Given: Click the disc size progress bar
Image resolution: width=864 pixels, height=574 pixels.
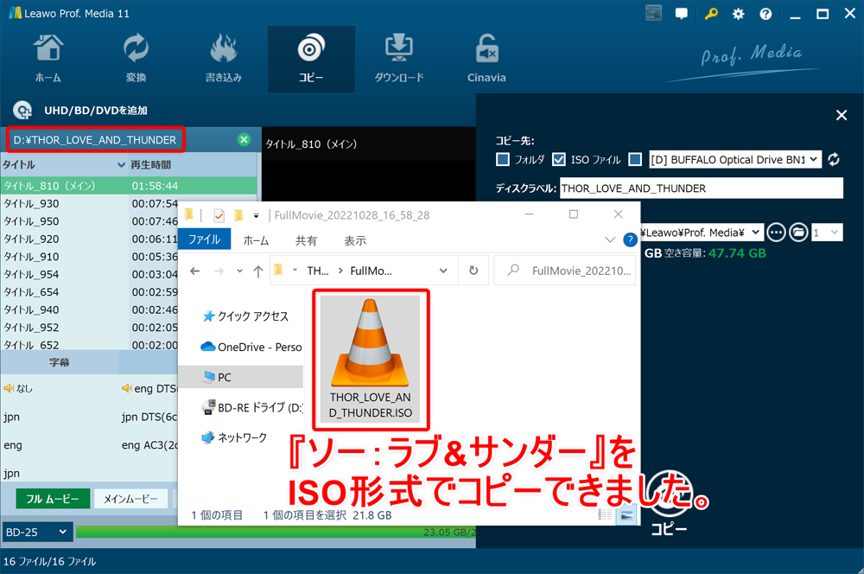Looking at the screenshot, I should [x=276, y=533].
